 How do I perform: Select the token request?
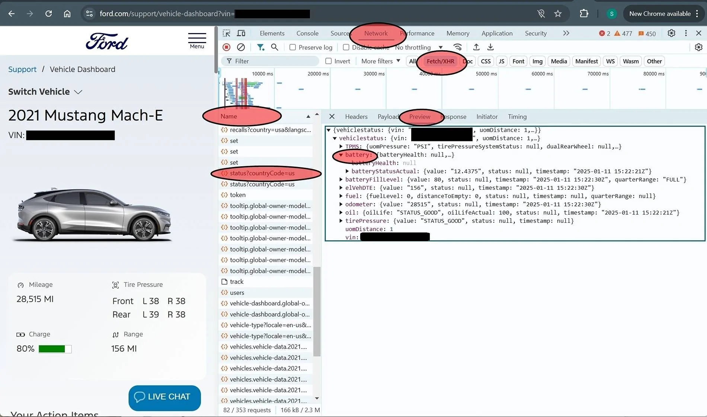coord(266,195)
